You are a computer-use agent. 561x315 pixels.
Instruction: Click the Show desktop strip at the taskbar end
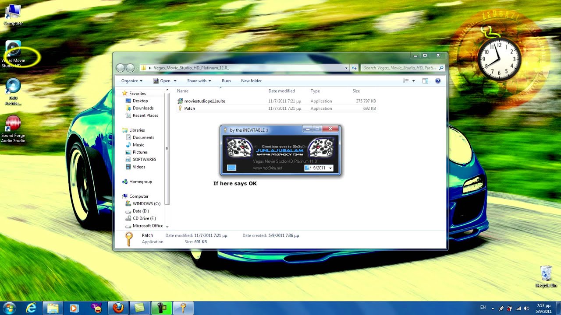point(558,308)
